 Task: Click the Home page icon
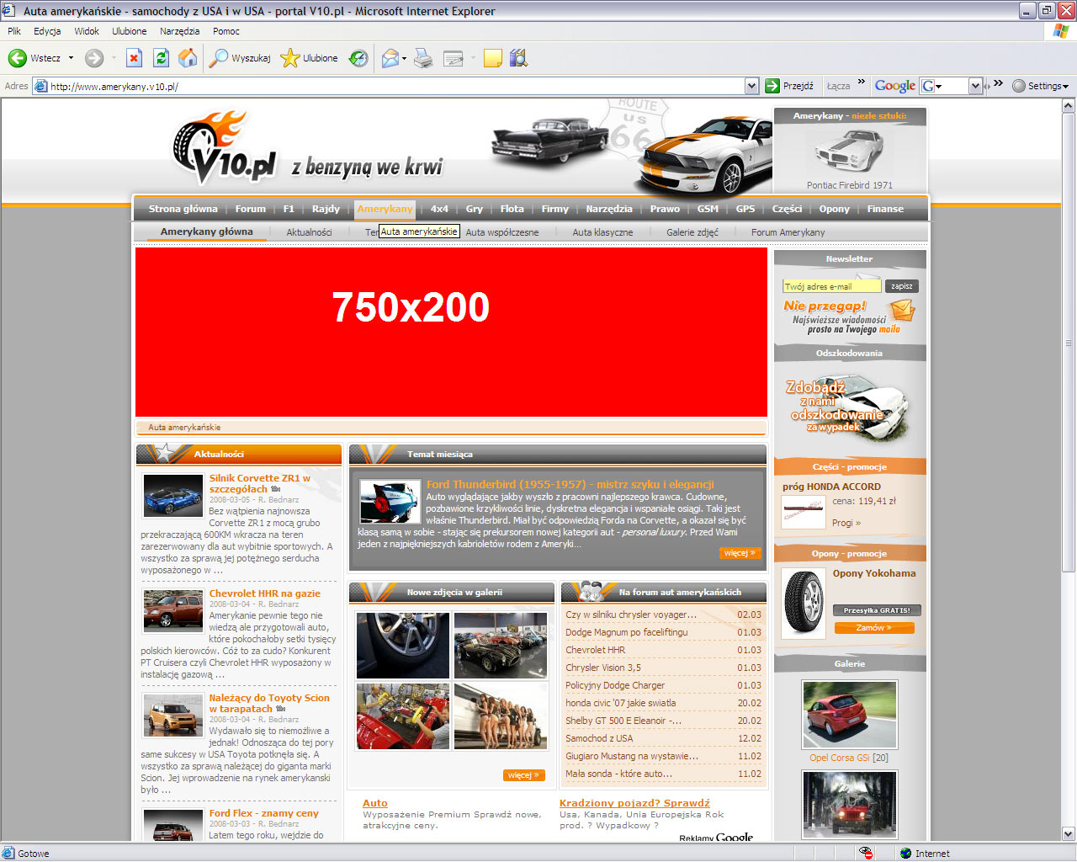point(188,58)
